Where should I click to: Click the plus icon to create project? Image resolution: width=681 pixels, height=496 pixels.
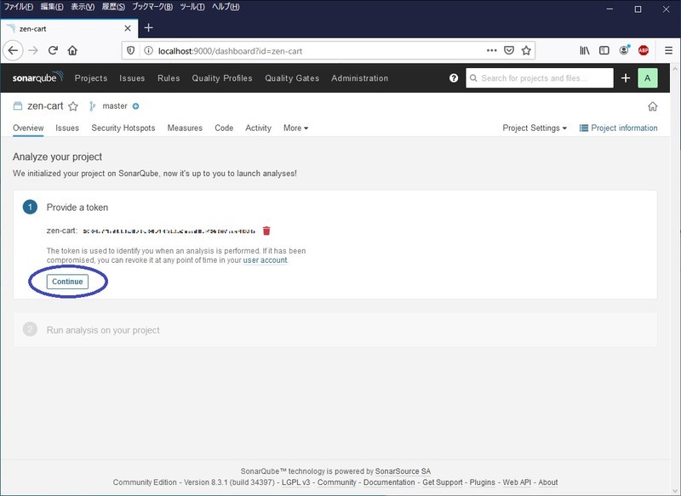pos(626,78)
